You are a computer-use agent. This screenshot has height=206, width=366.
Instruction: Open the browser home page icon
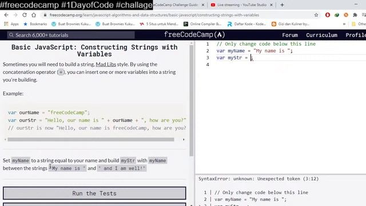click(x=34, y=15)
